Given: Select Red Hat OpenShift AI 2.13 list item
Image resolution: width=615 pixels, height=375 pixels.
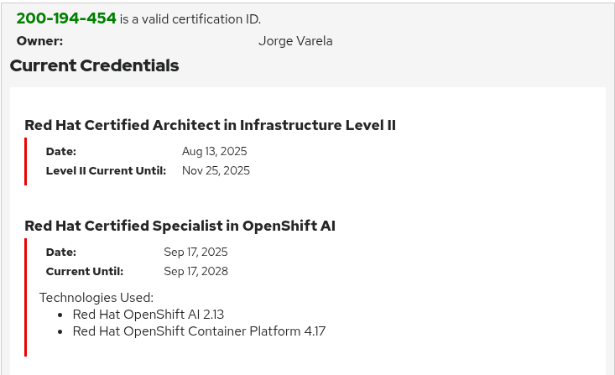Looking at the screenshot, I should point(149,315).
